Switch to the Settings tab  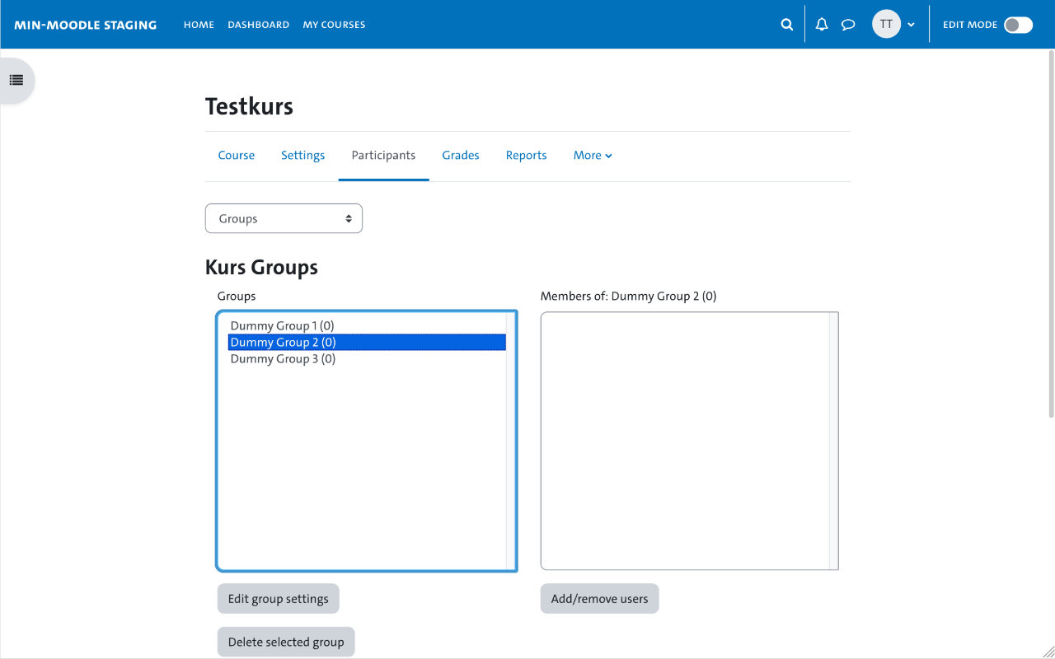(x=302, y=155)
